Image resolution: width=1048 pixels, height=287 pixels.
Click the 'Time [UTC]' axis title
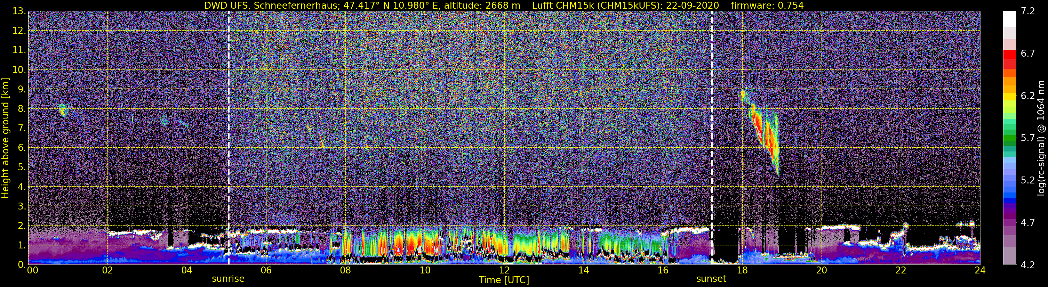504,280
